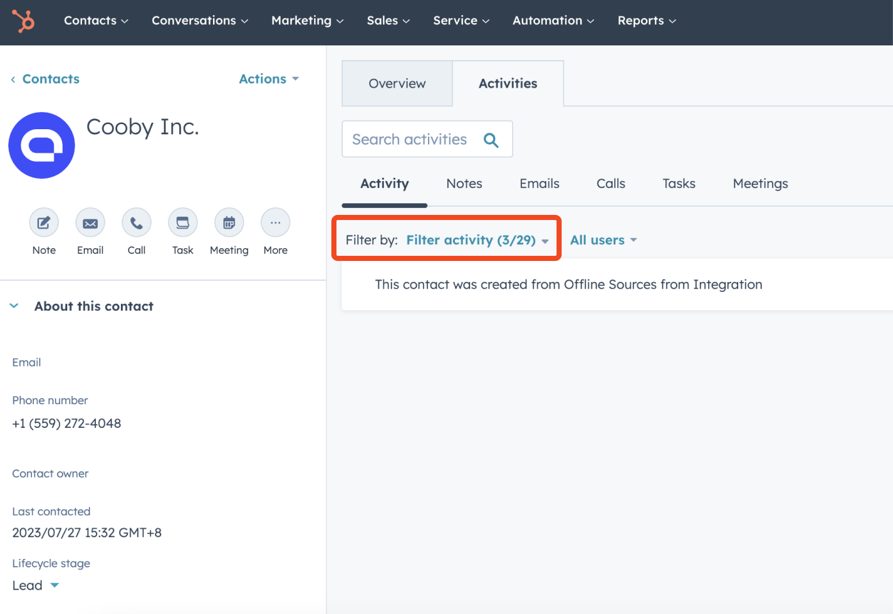Image resolution: width=893 pixels, height=614 pixels.
Task: Click the Note pencil icon
Action: tap(44, 223)
